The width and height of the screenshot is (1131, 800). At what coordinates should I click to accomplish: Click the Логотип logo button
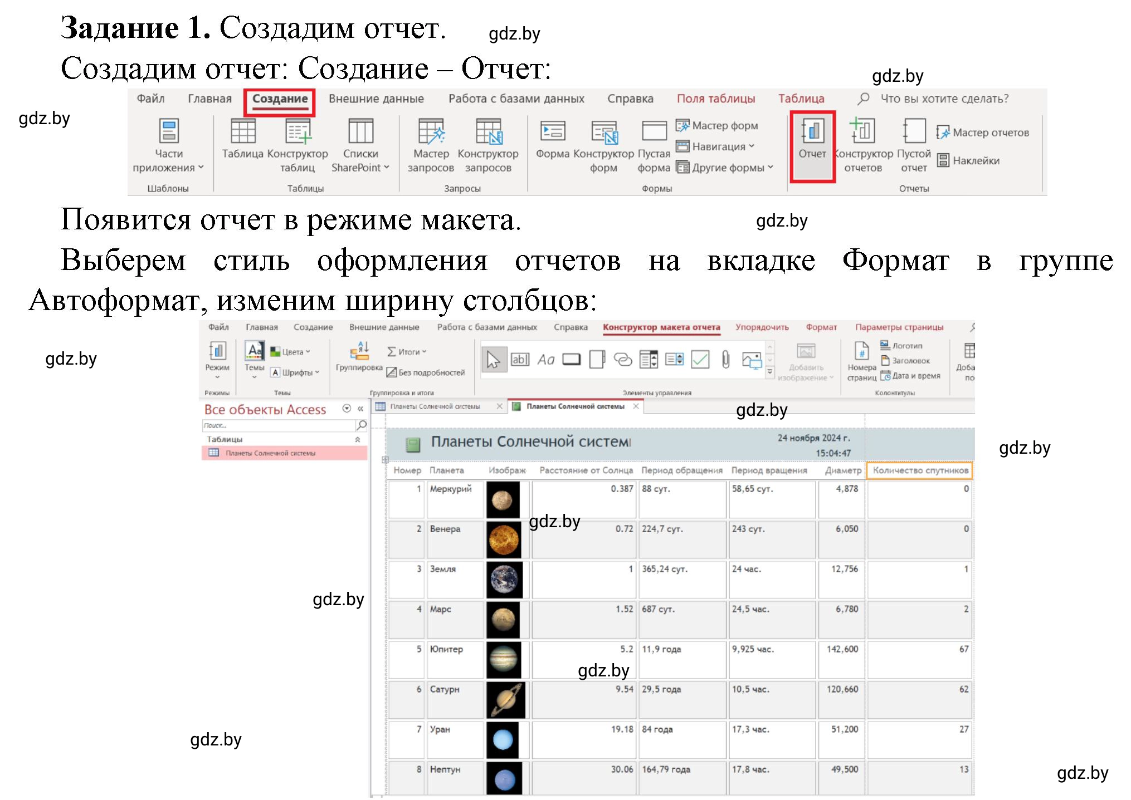point(901,346)
